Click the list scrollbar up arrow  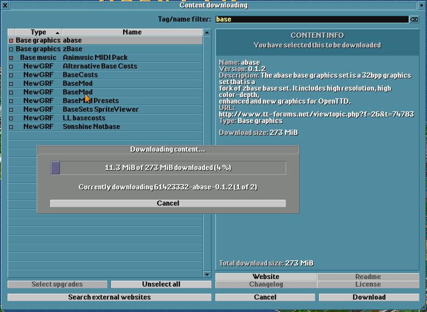point(207,32)
